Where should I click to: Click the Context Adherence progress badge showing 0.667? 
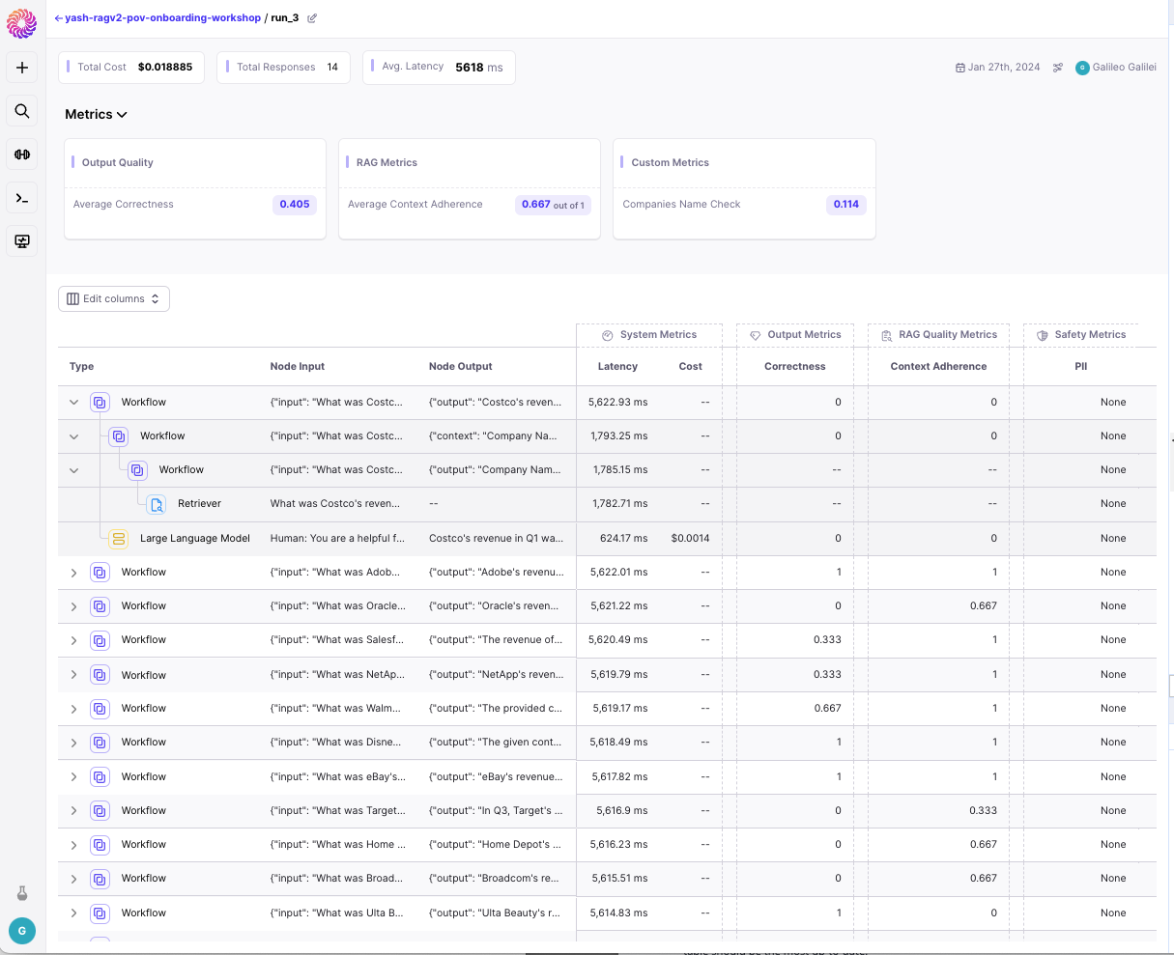coord(553,204)
